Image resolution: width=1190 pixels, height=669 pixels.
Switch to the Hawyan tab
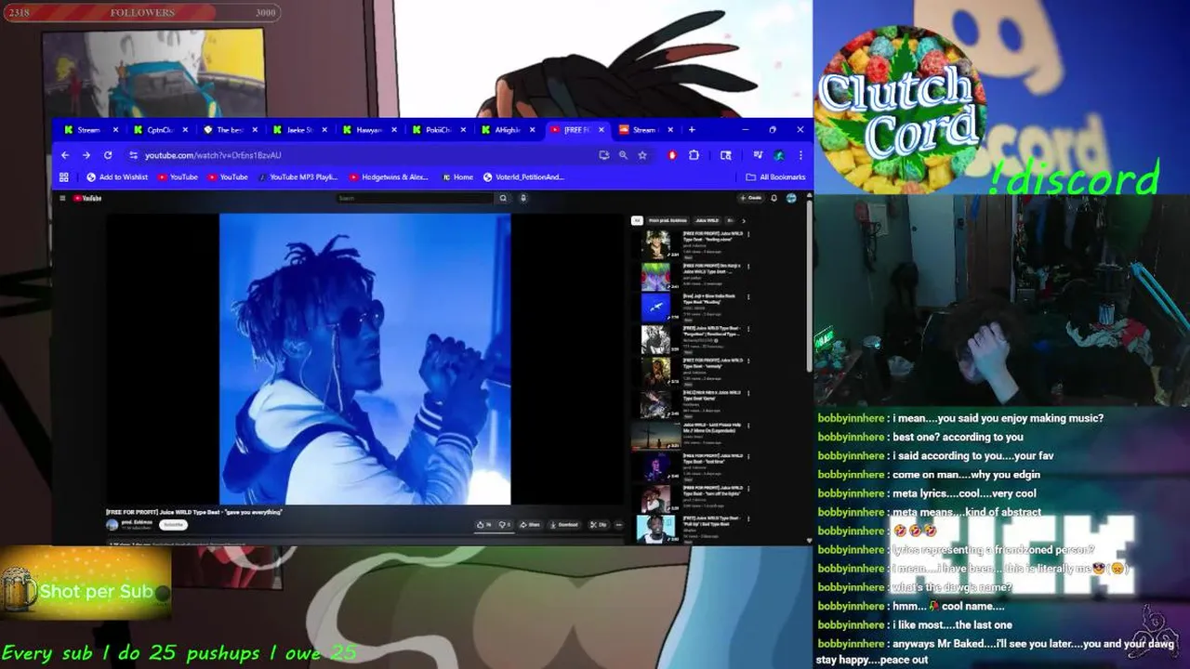(x=367, y=130)
